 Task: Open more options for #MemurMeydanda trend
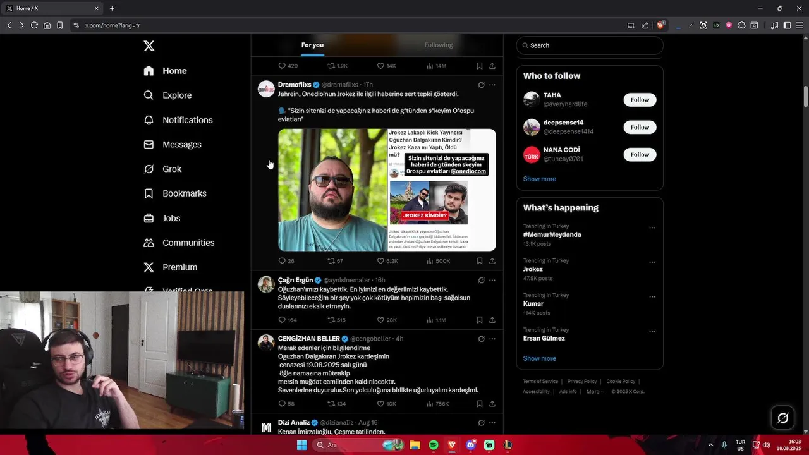(x=652, y=227)
